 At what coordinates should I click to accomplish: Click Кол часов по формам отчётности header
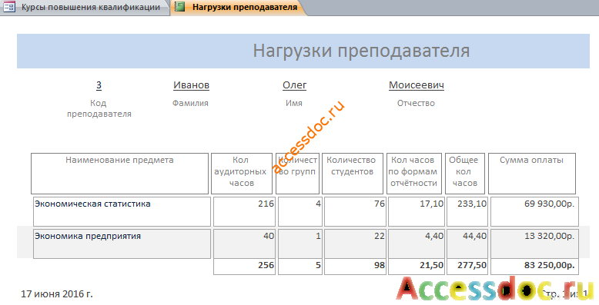pos(414,174)
